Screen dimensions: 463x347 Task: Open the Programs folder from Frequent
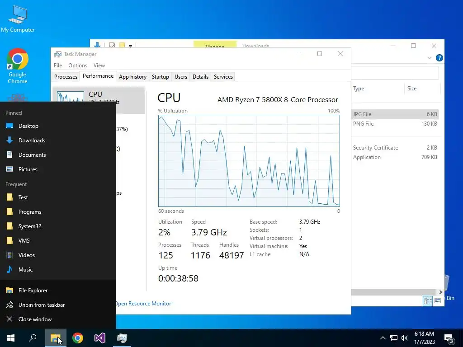(x=58, y=212)
